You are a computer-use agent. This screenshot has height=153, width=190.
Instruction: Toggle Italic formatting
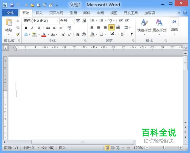click(x=32, y=28)
